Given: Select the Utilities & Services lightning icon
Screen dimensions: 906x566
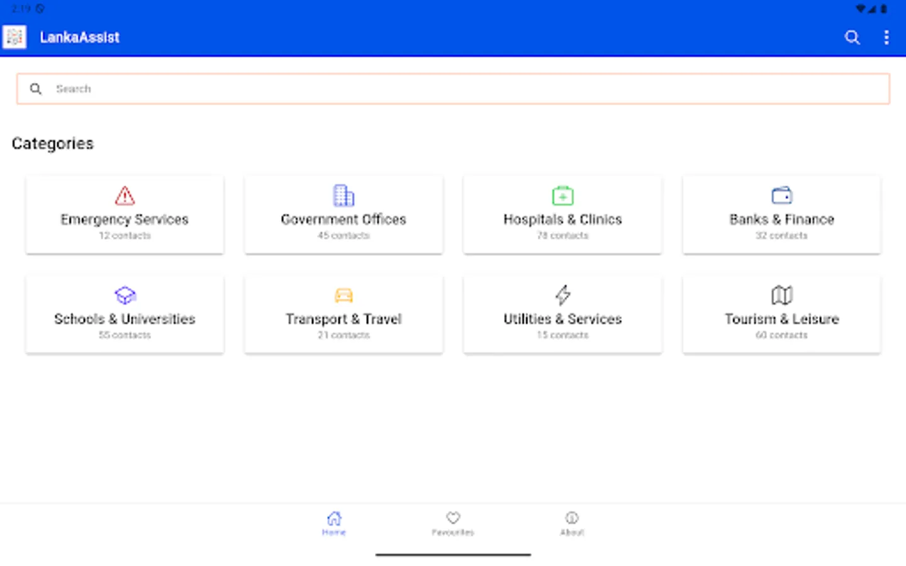Looking at the screenshot, I should (x=562, y=295).
